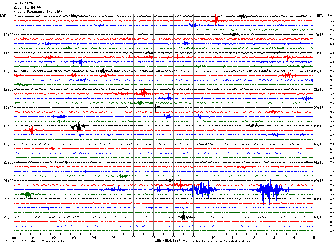Select the 13:00 CDT time label

[x=8, y=35]
